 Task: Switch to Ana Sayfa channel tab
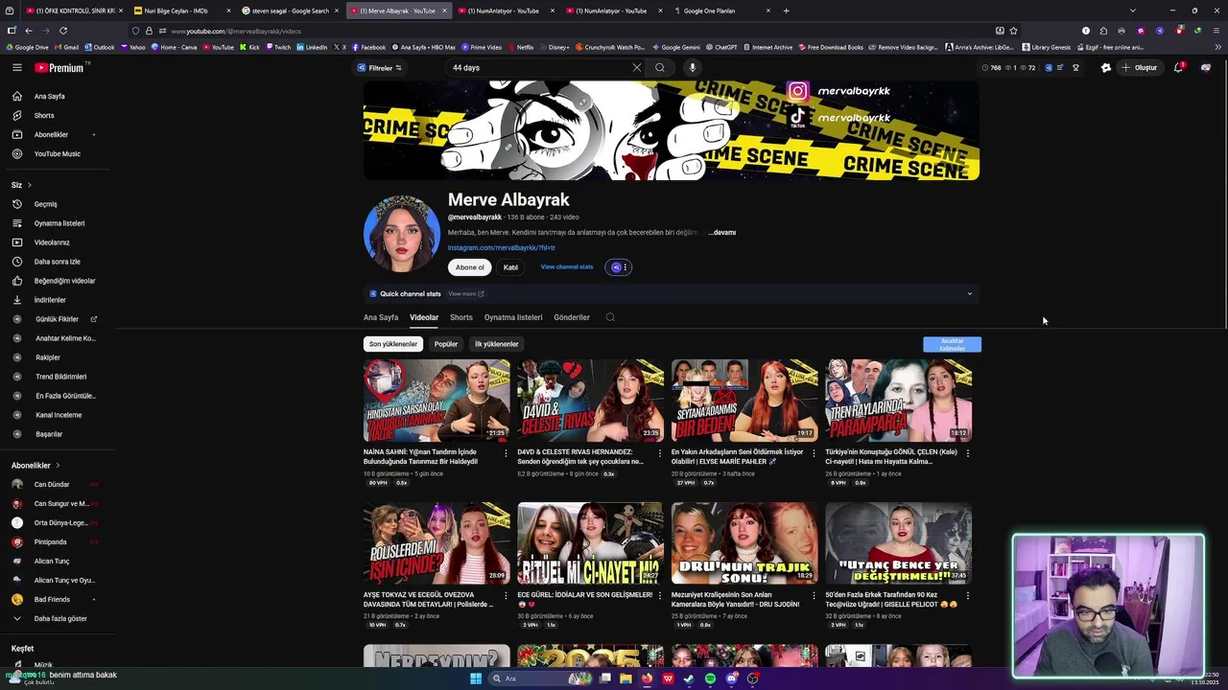(x=381, y=317)
